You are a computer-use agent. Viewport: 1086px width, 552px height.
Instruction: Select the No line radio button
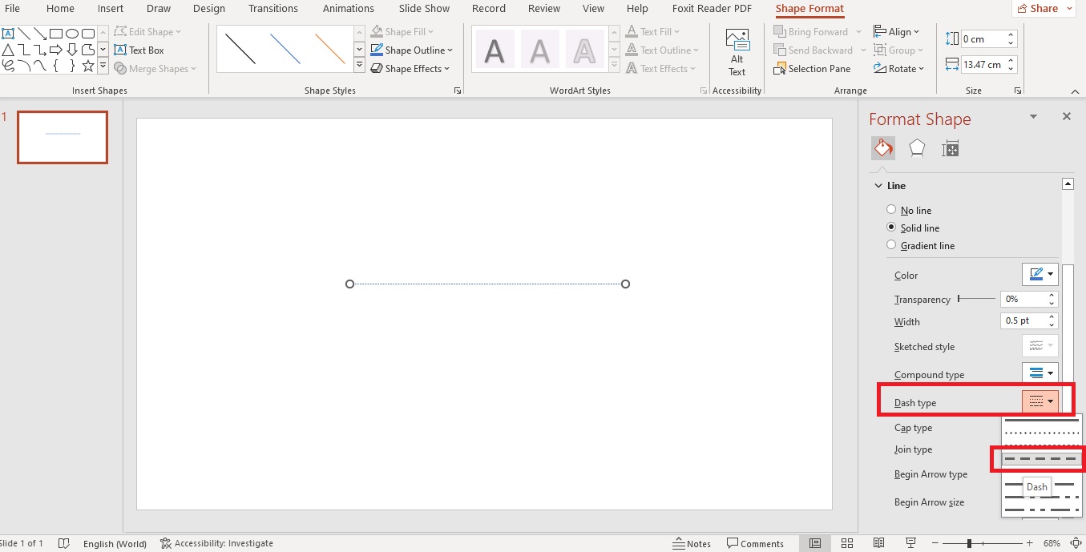click(x=890, y=210)
